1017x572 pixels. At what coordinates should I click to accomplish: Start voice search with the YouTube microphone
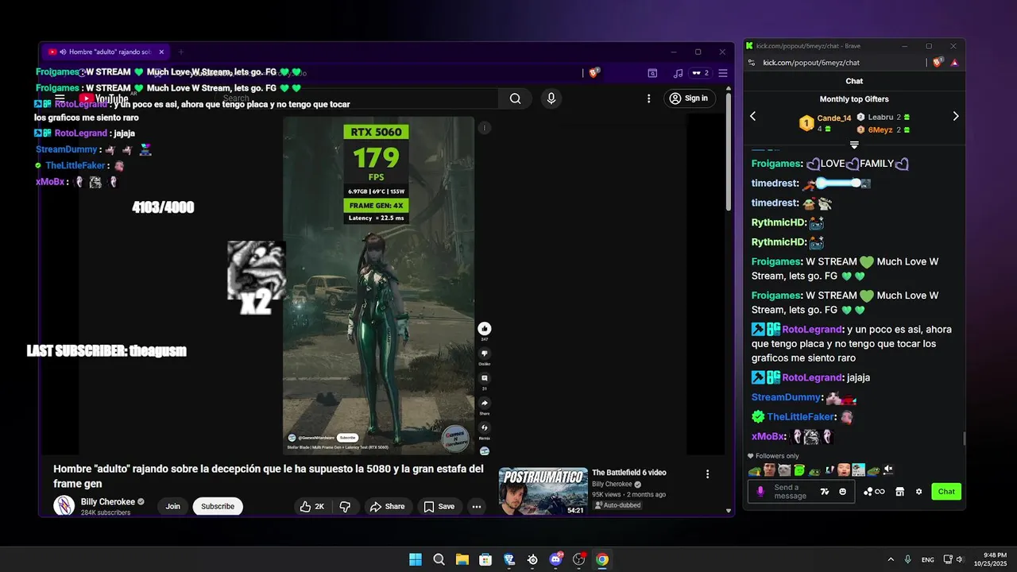[x=551, y=99]
